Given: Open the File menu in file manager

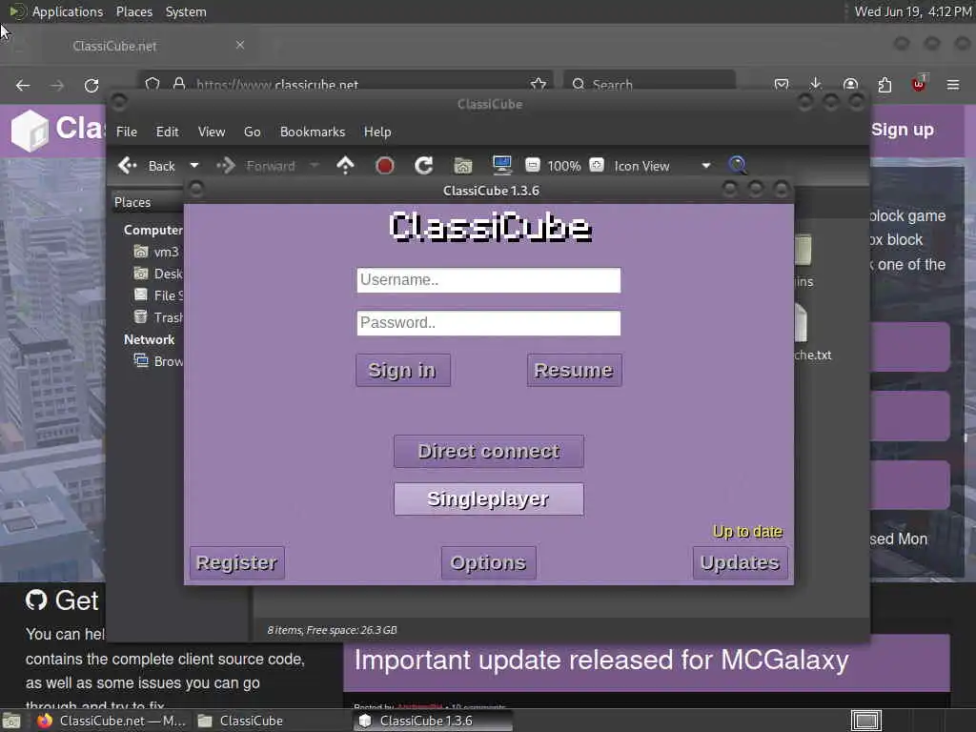Looking at the screenshot, I should point(127,132).
